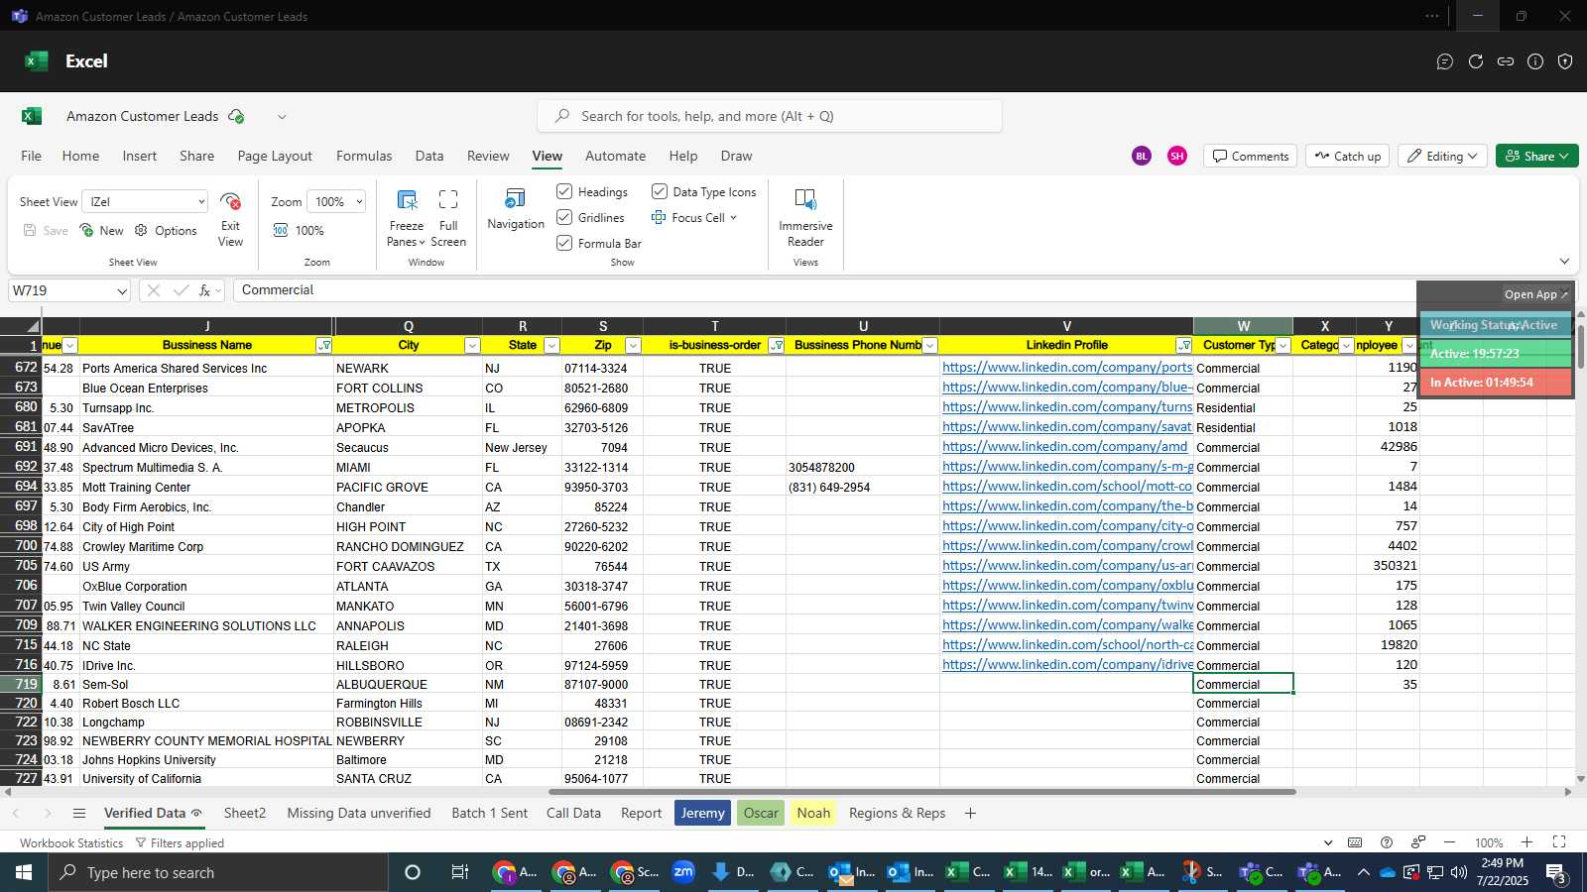Open Business Name column filter
1587x892 pixels.
323,346
